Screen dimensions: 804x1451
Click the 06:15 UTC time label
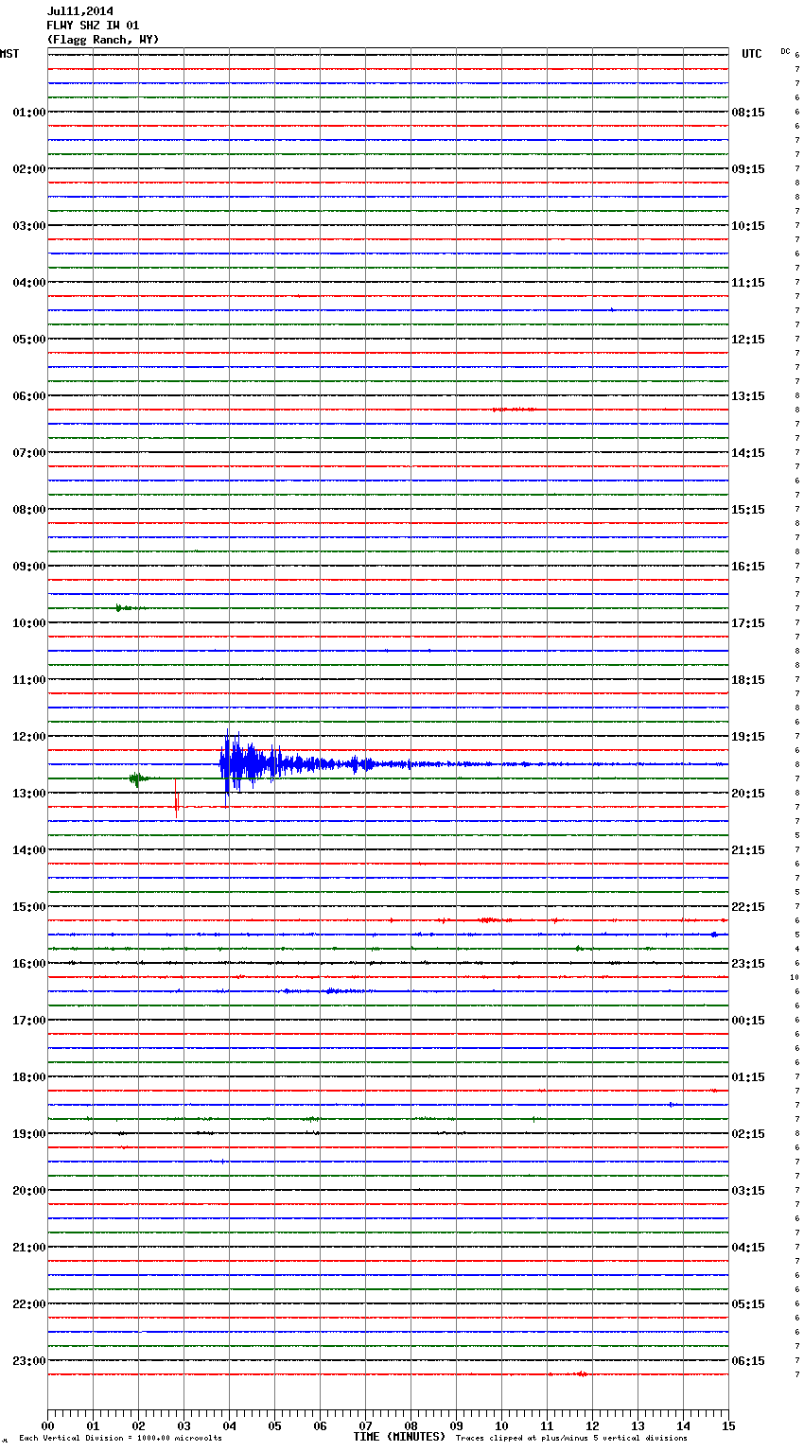(748, 1361)
